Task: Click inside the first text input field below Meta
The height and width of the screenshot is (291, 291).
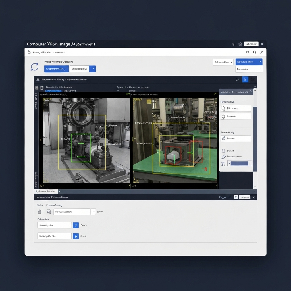Action: coord(54,225)
